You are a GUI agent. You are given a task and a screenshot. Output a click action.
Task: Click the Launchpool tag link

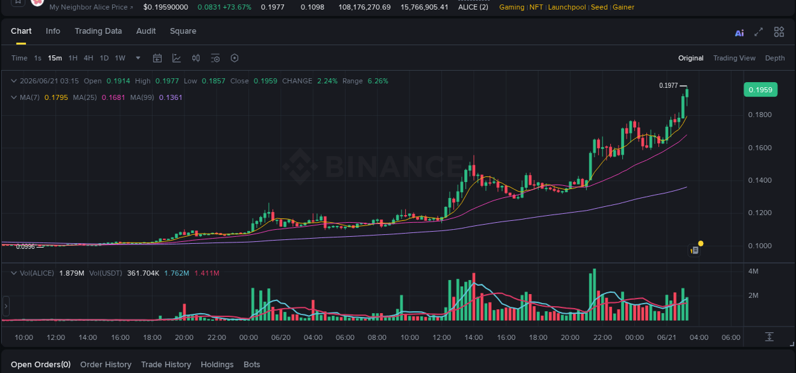567,7
